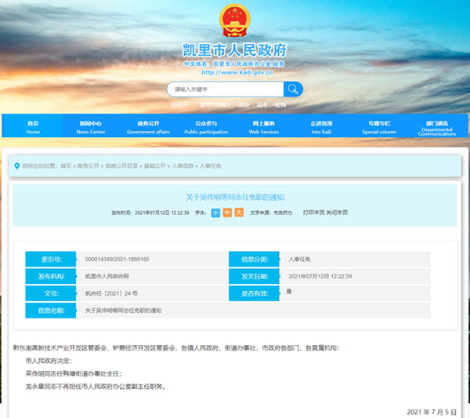The image size is (470, 418).
Task: Click 打印本页 to print page
Action: click(x=313, y=213)
